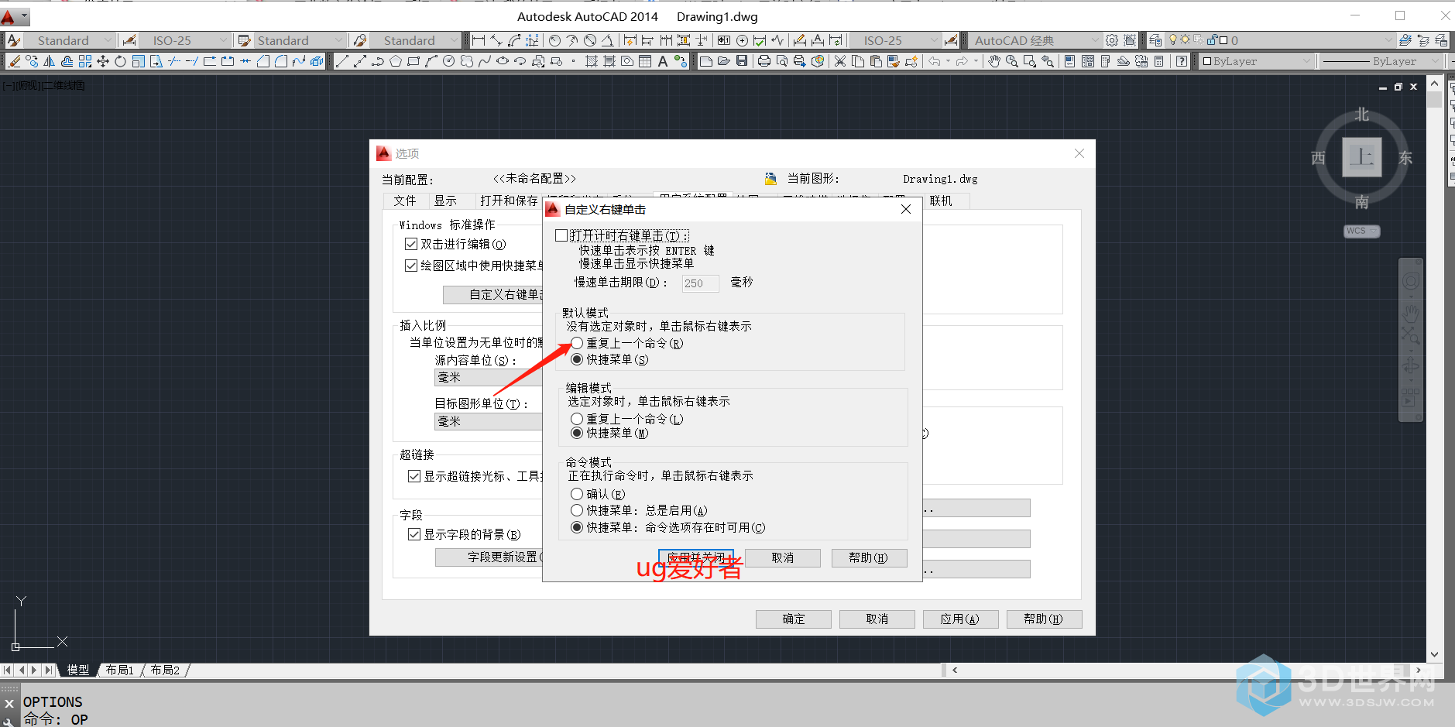Select the Angular dimension tool
This screenshot has width=1455, height=727.
pyautogui.click(x=608, y=40)
